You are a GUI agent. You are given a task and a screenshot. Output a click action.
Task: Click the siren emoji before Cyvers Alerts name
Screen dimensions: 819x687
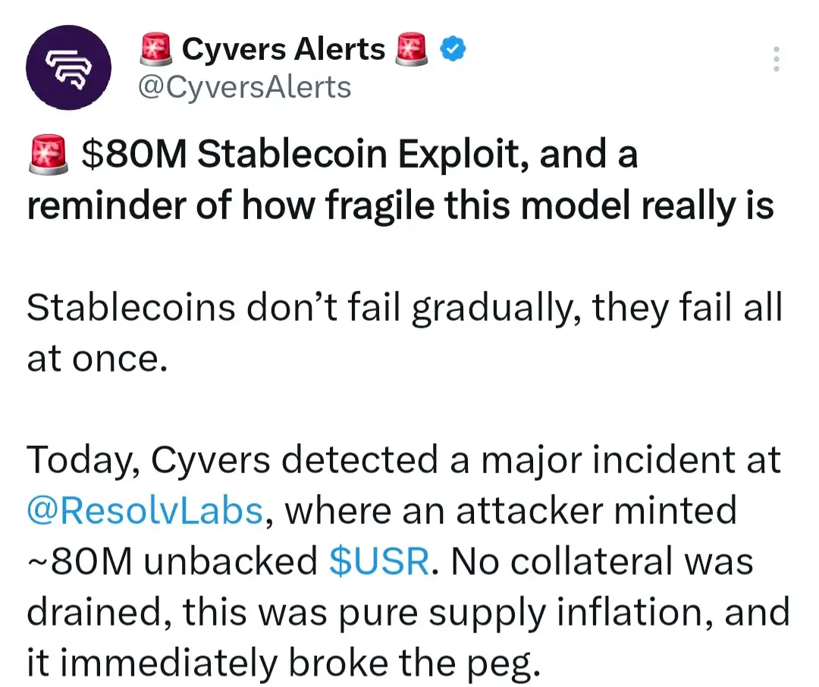pos(156,50)
